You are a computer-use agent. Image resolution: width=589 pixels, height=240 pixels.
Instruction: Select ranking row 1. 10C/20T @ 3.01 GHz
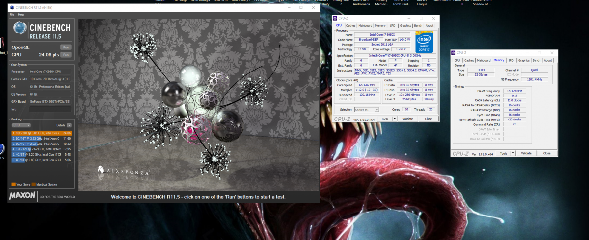click(42, 133)
